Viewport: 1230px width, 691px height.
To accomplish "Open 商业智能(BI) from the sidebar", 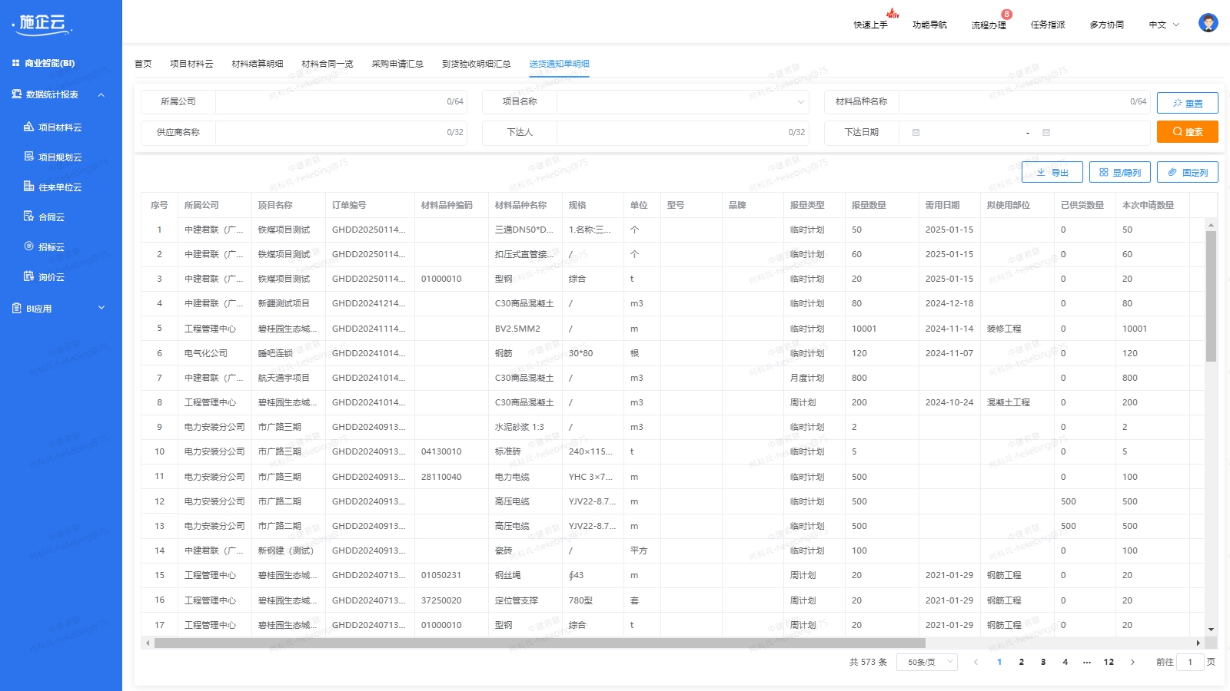I will click(49, 63).
